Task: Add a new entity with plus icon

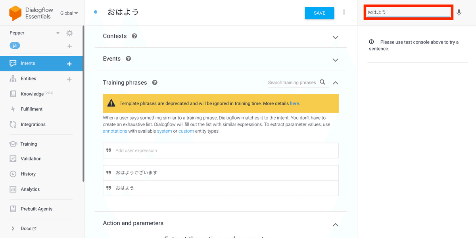Action: pos(69,79)
